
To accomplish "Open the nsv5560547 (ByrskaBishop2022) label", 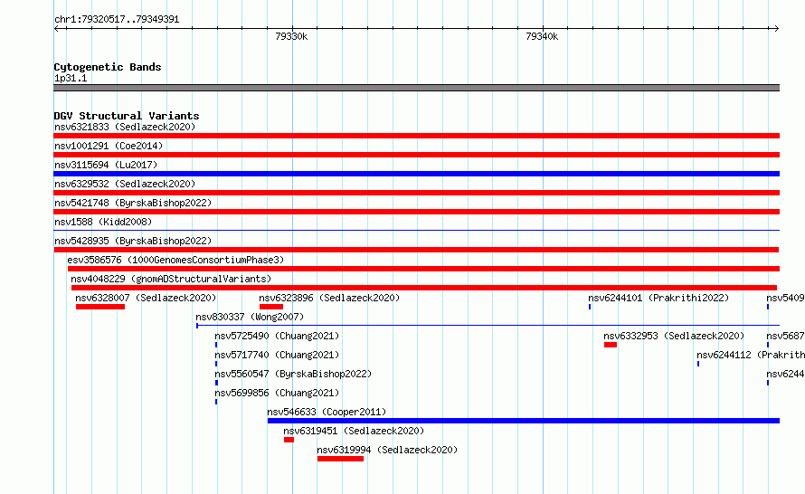I will (293, 374).
